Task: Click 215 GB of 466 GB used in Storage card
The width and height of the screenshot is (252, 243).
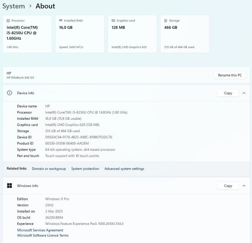Action: [179, 47]
